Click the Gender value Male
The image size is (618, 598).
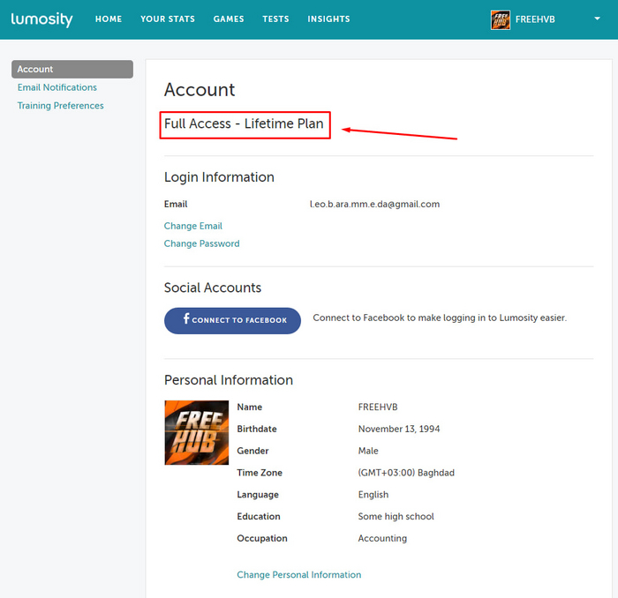(368, 451)
